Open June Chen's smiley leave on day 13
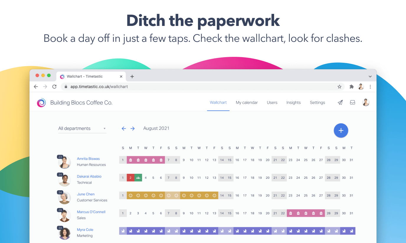This screenshot has width=406, height=243. click(x=215, y=195)
